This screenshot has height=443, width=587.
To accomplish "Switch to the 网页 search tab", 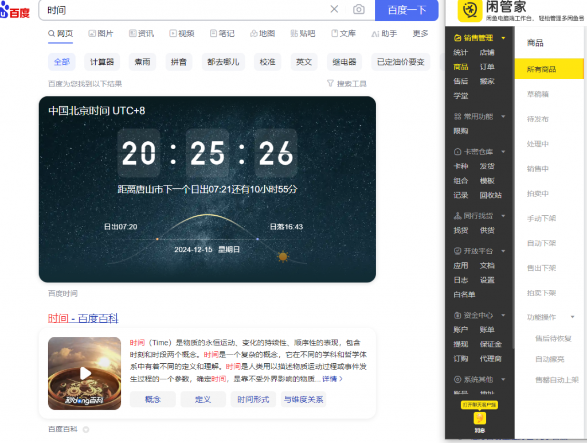I will [x=60, y=33].
